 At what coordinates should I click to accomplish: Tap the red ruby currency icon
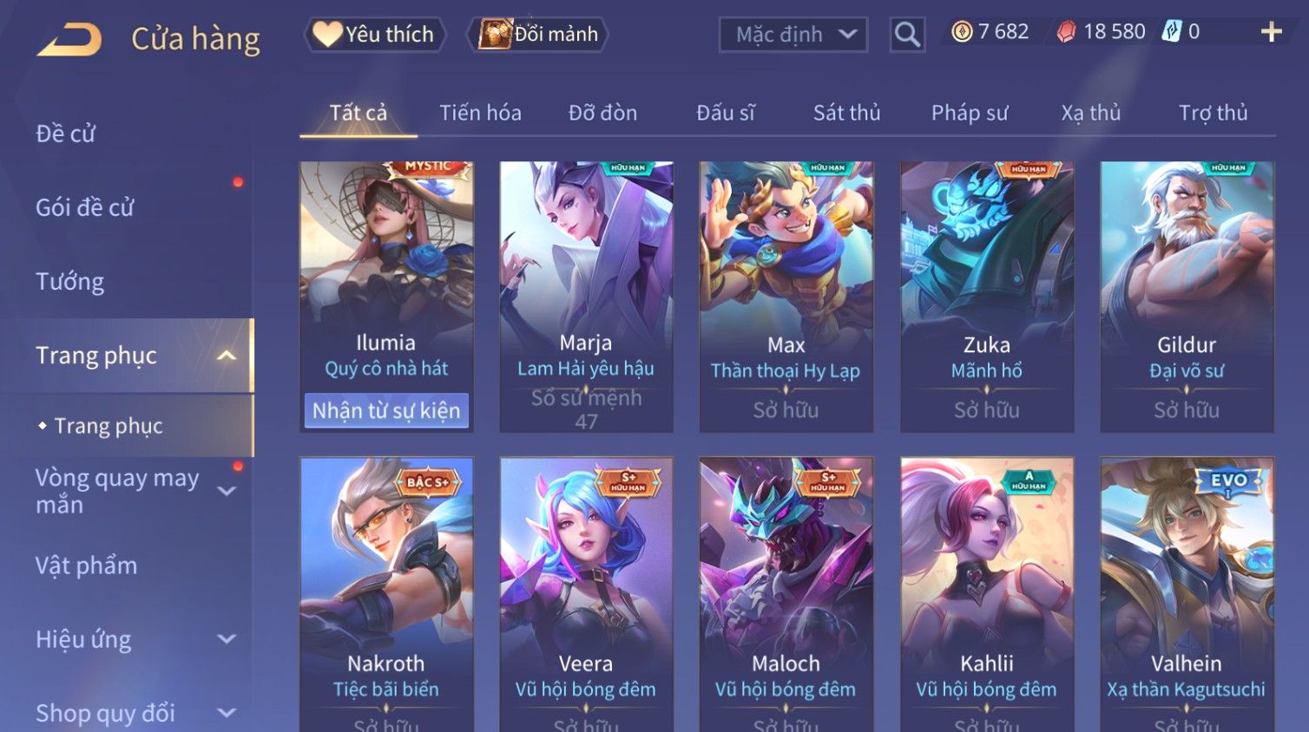(1067, 32)
